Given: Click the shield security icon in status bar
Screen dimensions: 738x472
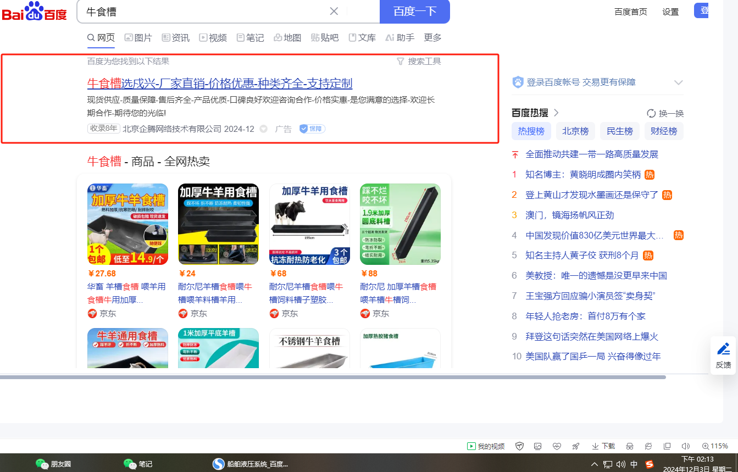Looking at the screenshot, I should pyautogui.click(x=519, y=446).
